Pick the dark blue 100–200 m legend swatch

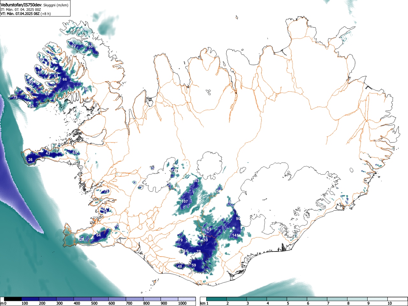click(x=30, y=299)
